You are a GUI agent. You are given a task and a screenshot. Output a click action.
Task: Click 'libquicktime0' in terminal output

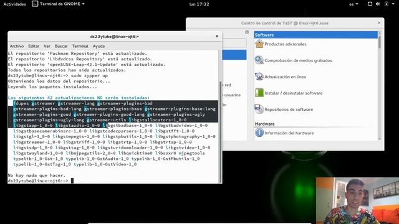click(135, 153)
